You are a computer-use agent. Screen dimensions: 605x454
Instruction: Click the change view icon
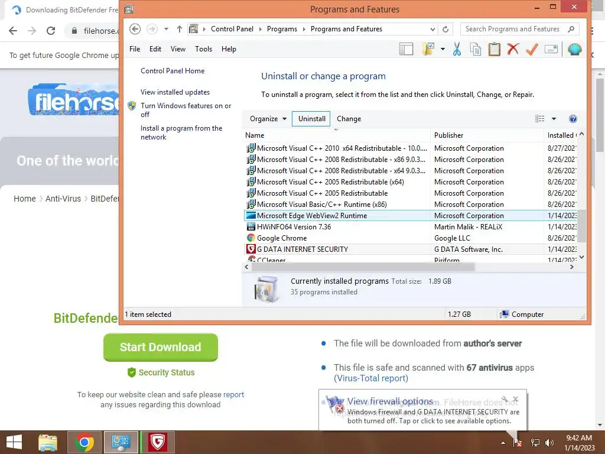click(x=540, y=118)
